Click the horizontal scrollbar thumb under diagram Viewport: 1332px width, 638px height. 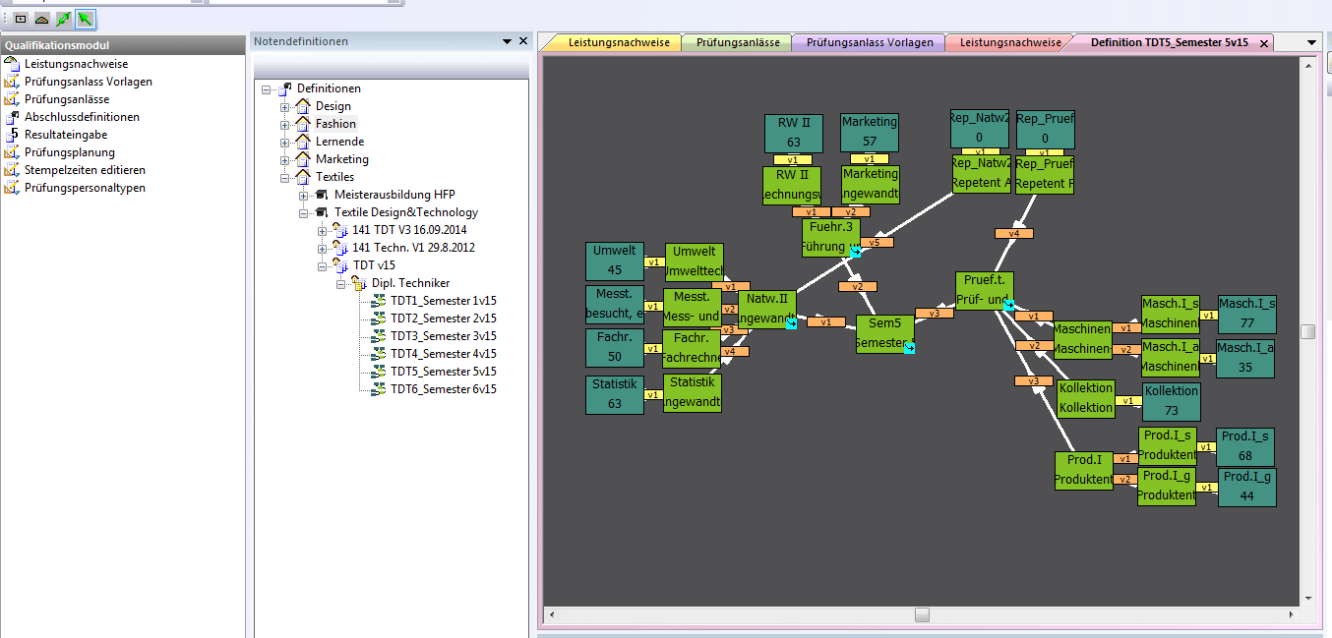[922, 614]
